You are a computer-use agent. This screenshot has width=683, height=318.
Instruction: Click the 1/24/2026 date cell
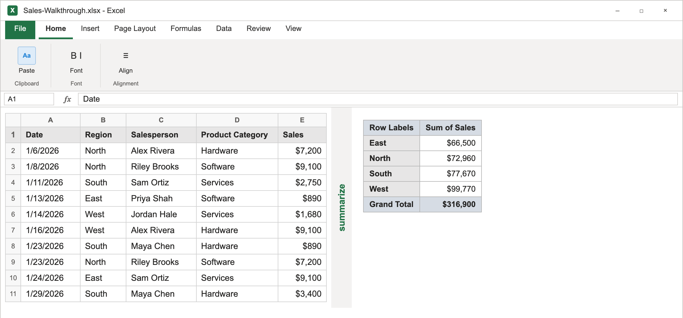50,278
